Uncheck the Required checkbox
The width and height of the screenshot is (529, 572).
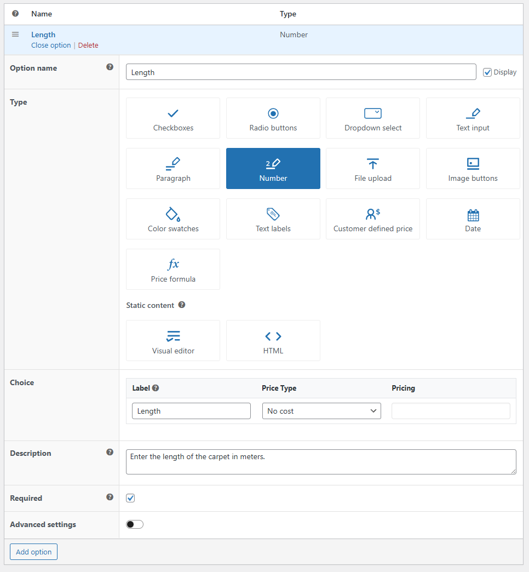(130, 498)
